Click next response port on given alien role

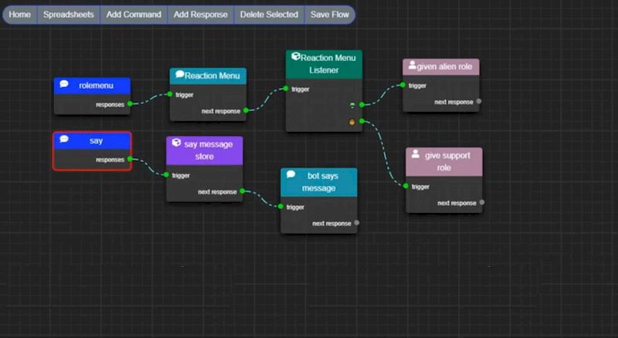(x=479, y=101)
